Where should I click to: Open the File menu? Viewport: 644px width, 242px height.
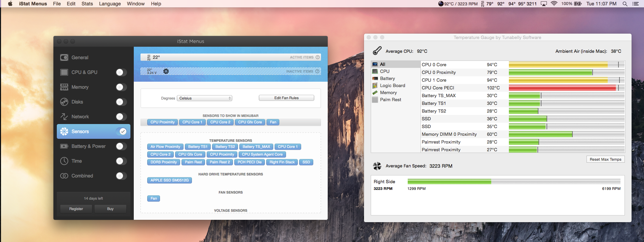pos(57,4)
